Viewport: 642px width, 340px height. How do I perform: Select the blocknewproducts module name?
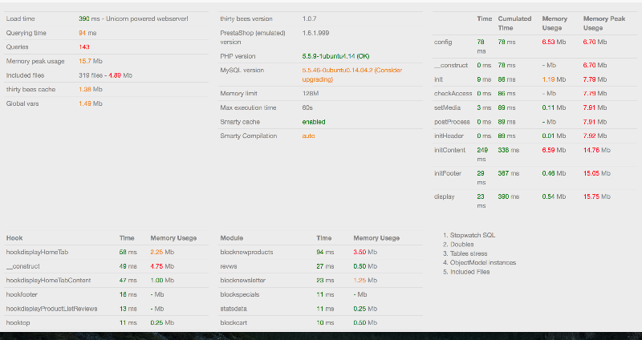click(x=246, y=252)
